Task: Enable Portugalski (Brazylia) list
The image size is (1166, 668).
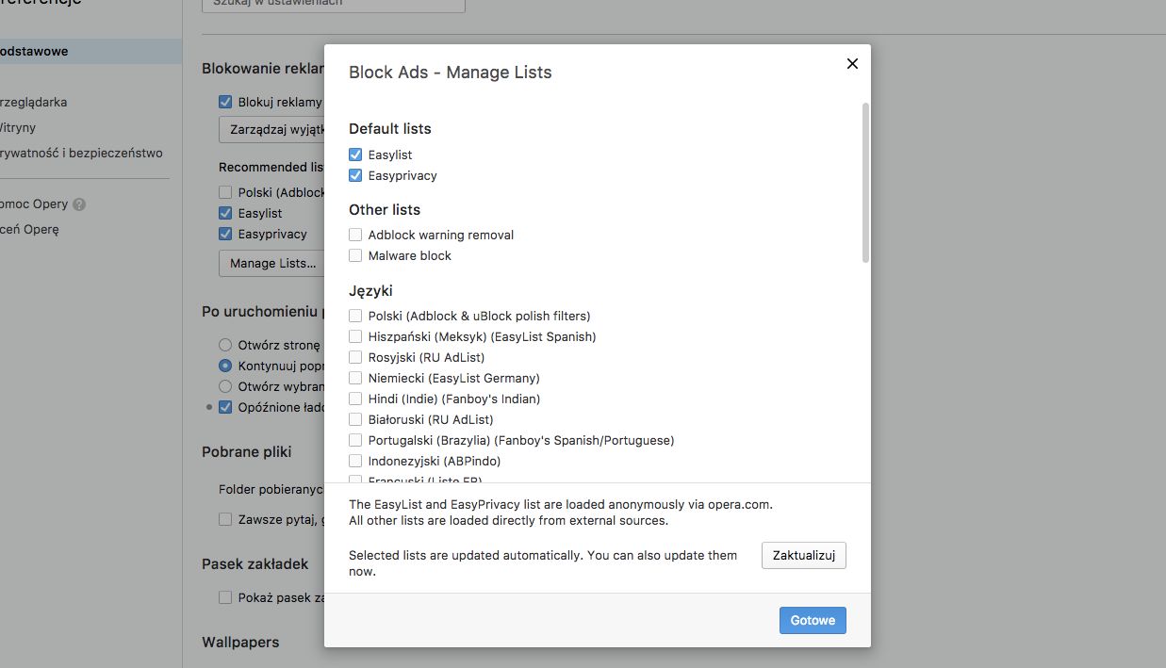Action: pos(355,440)
